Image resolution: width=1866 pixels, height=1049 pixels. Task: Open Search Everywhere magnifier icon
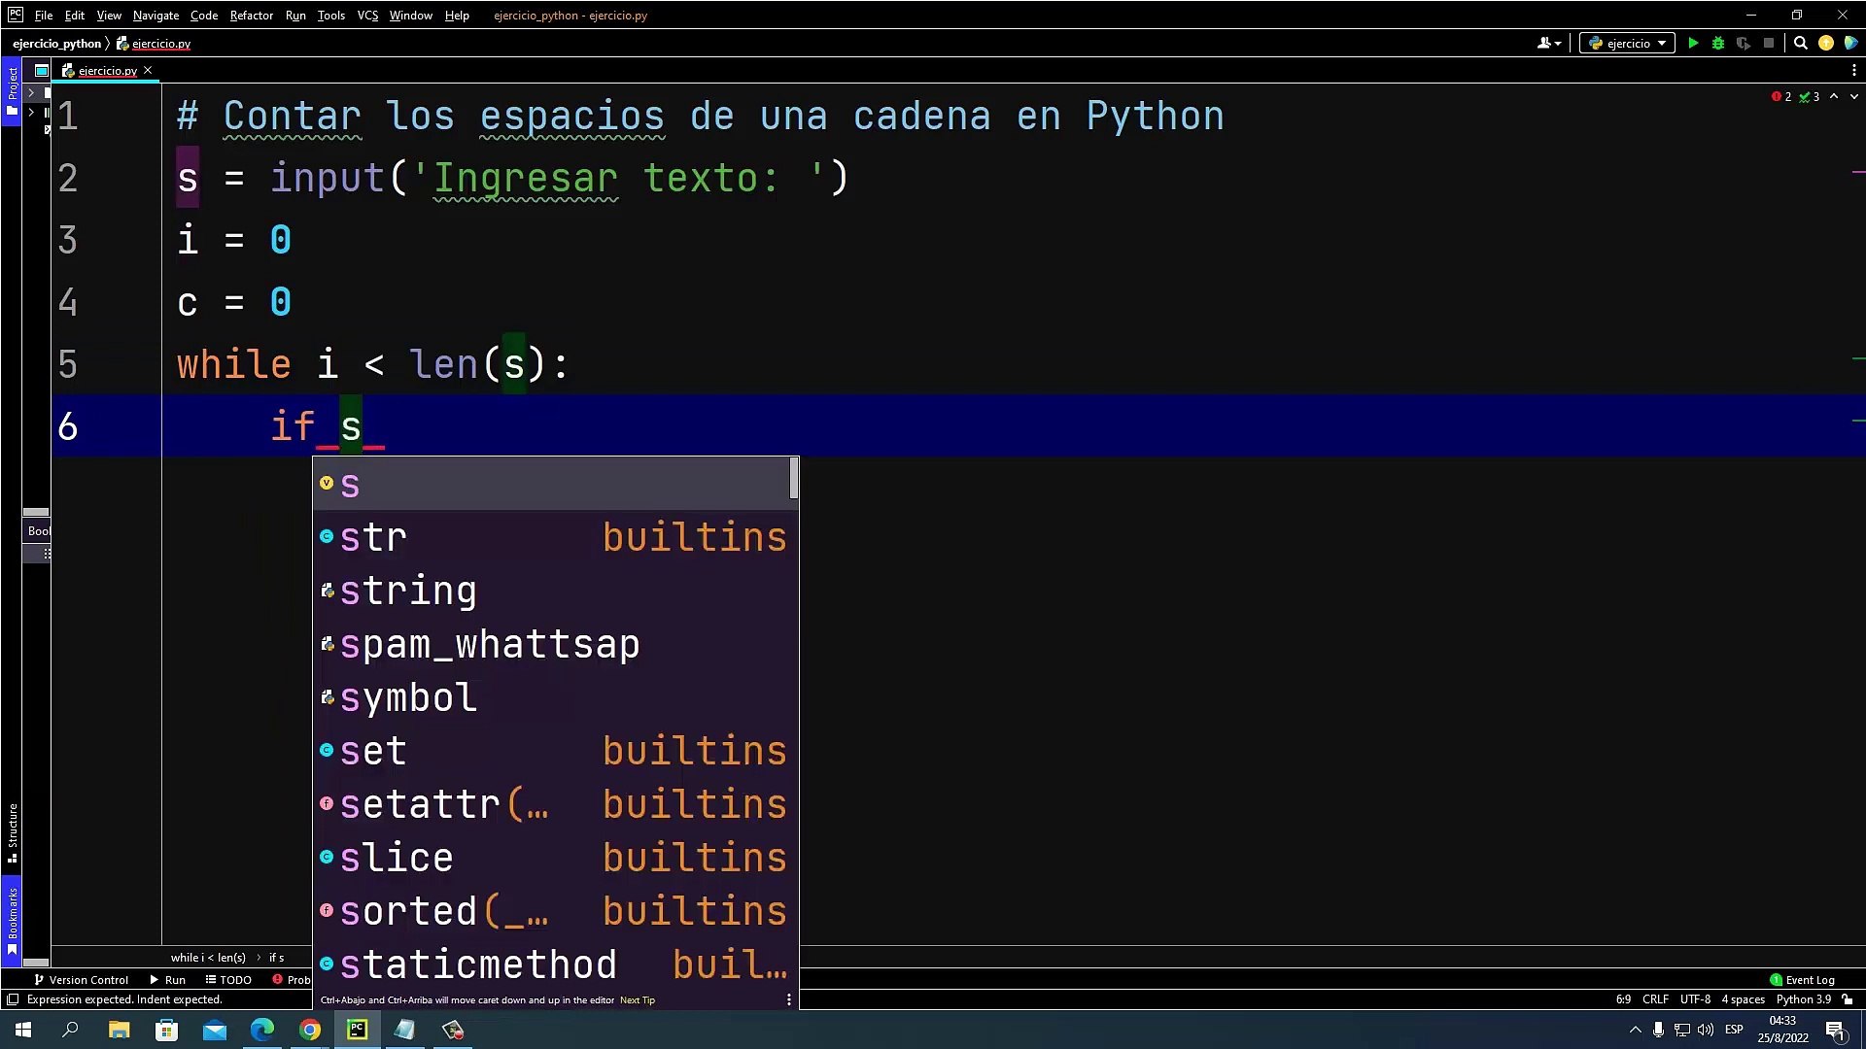1800,43
